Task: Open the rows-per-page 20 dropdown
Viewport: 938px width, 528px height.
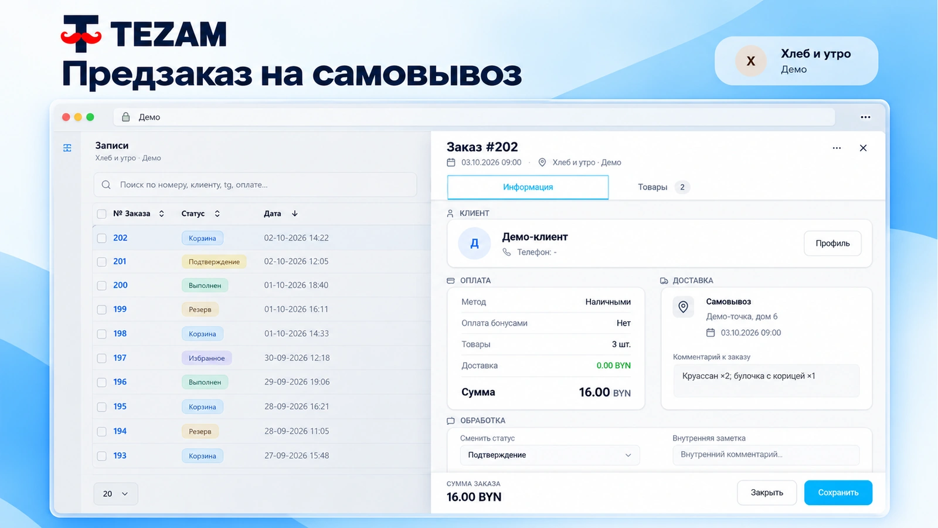Action: pyautogui.click(x=116, y=494)
